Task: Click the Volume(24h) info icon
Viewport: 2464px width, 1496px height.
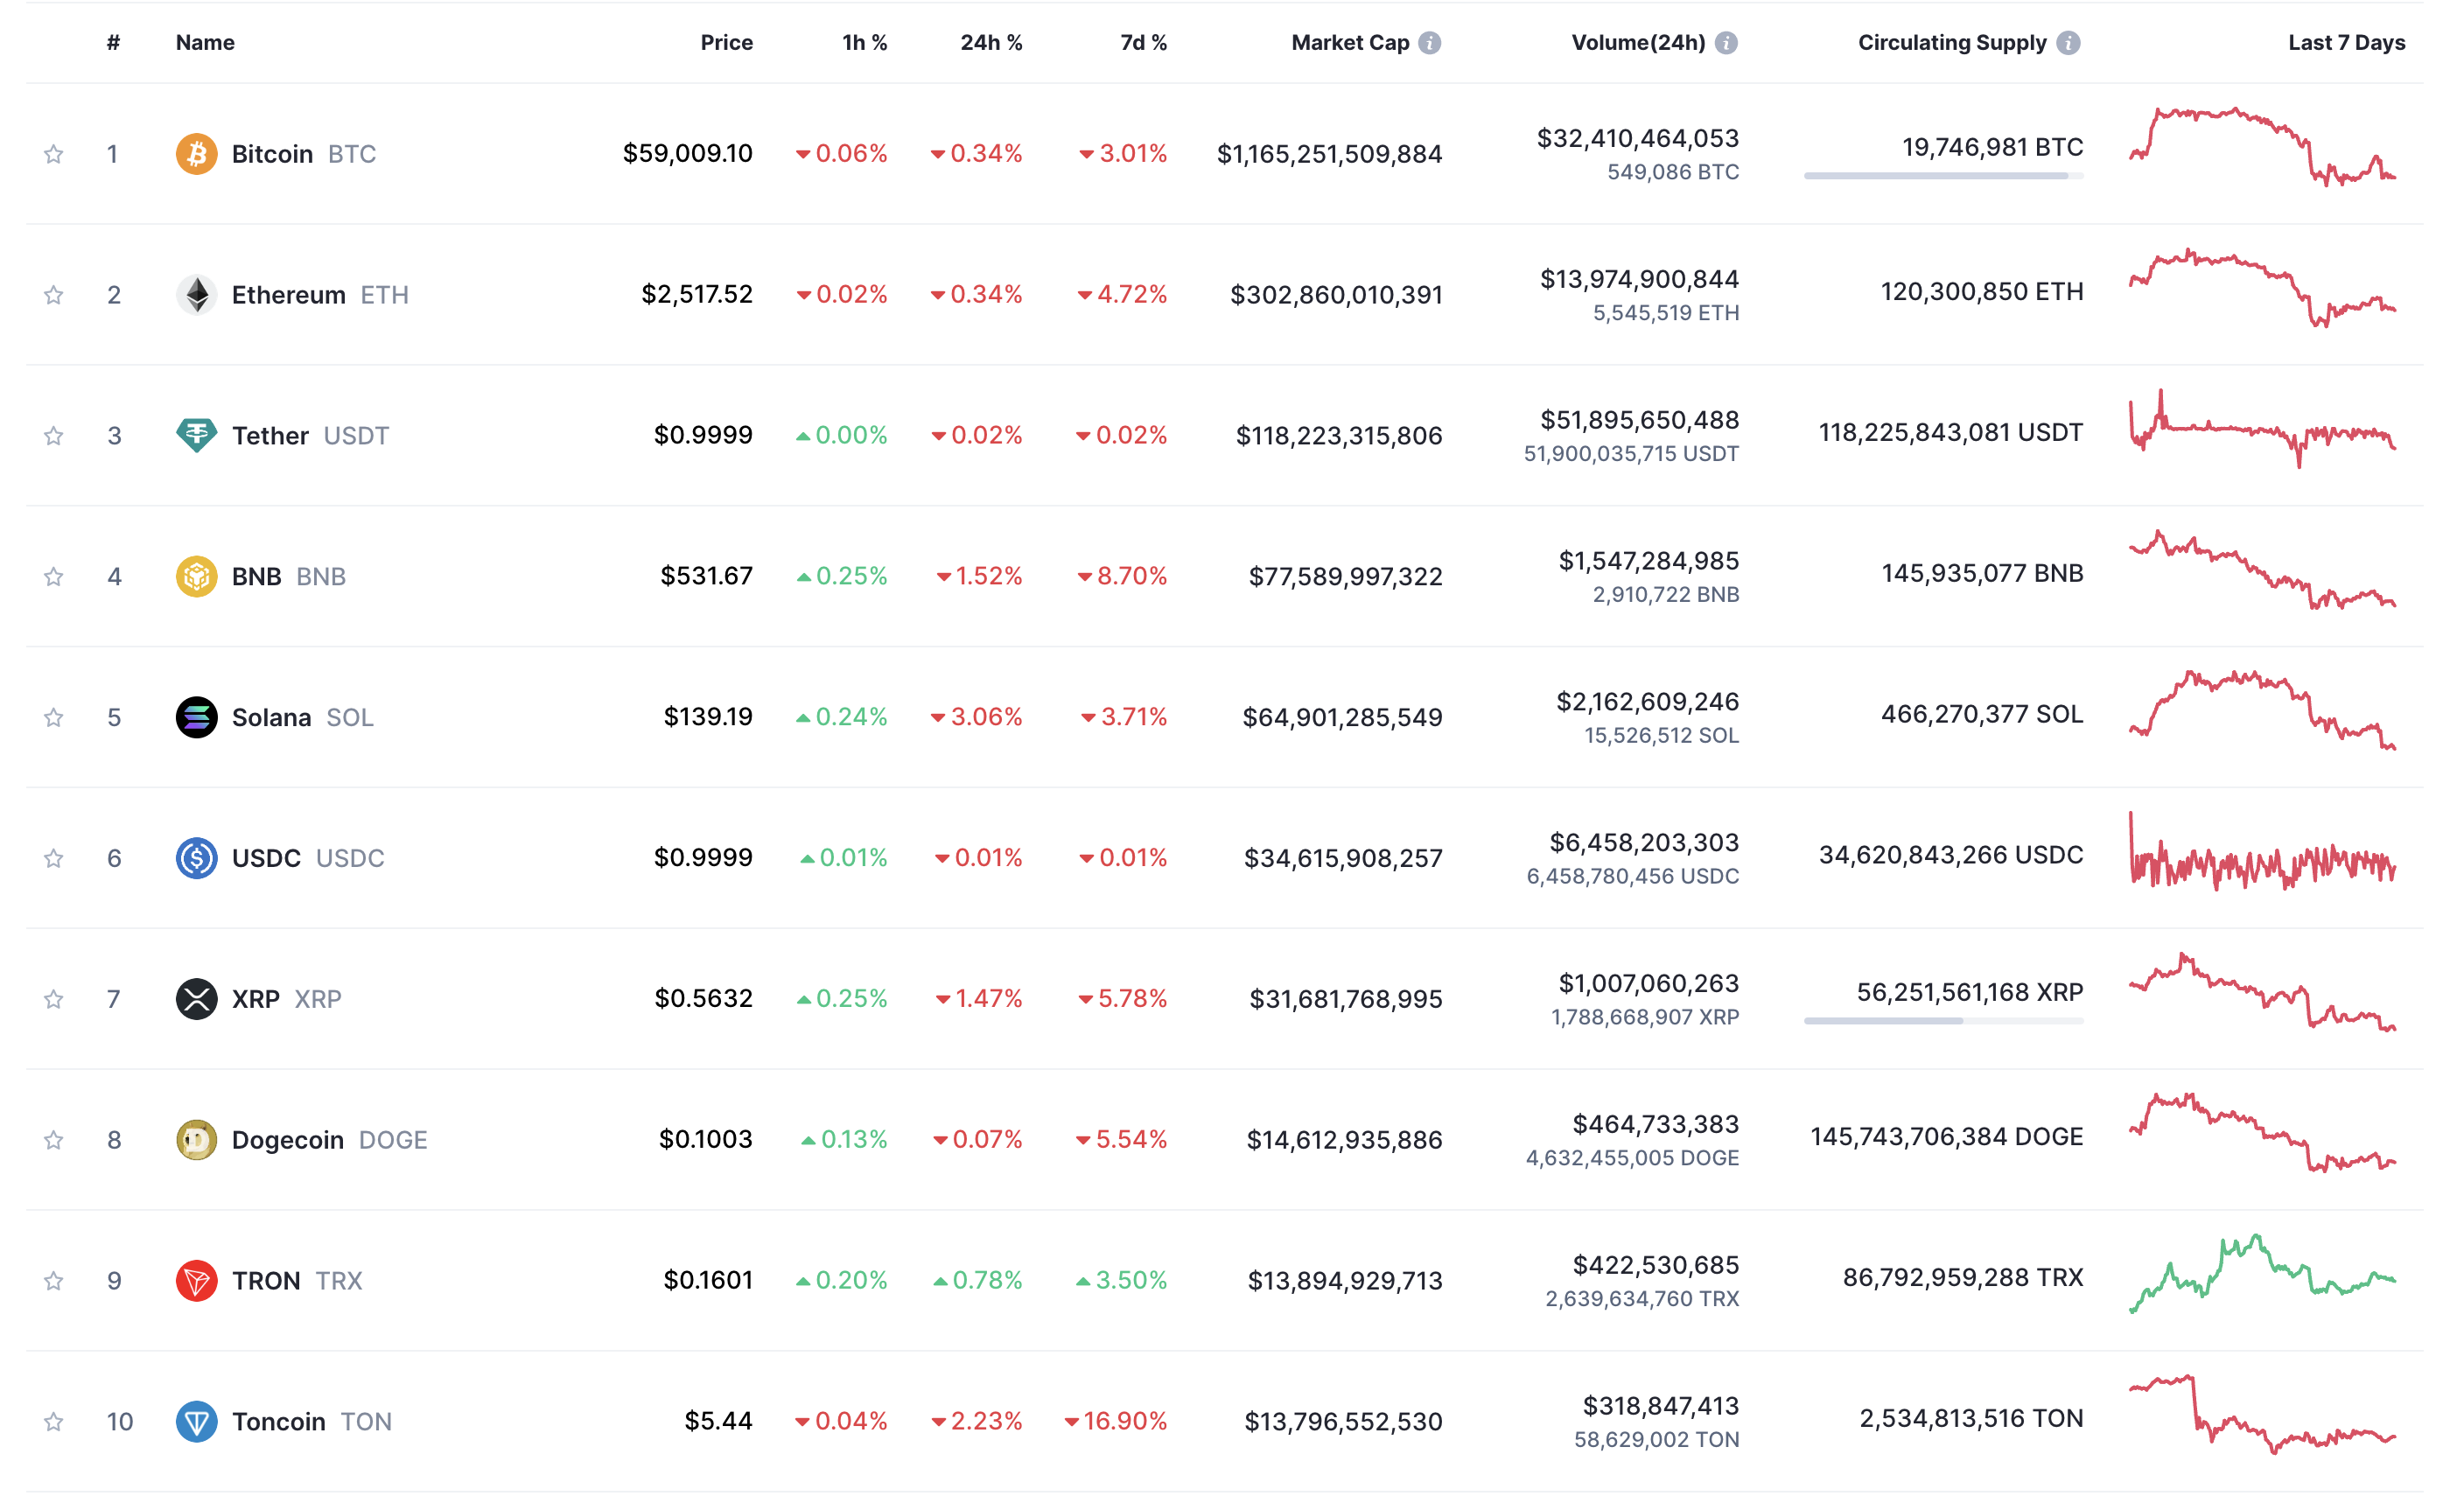Action: point(1726,43)
